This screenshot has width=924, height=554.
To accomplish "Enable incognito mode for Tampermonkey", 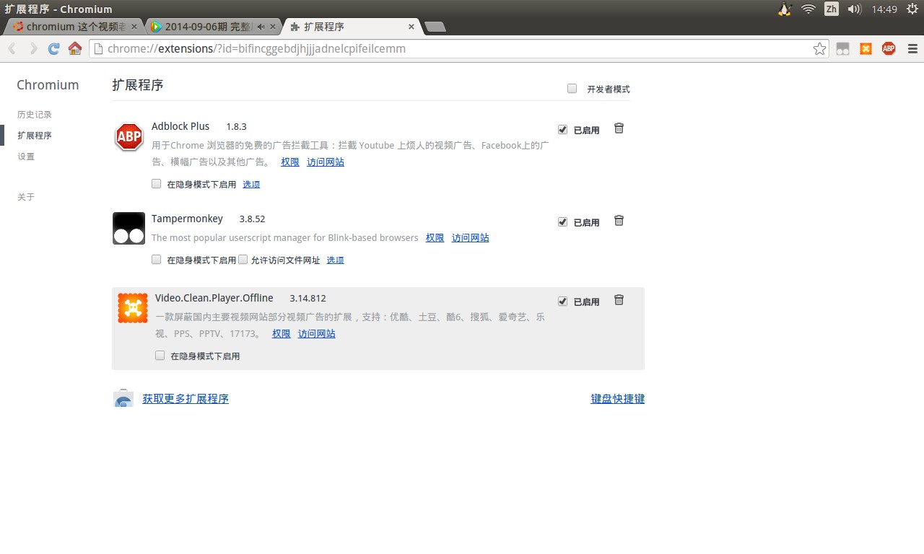I will click(156, 259).
